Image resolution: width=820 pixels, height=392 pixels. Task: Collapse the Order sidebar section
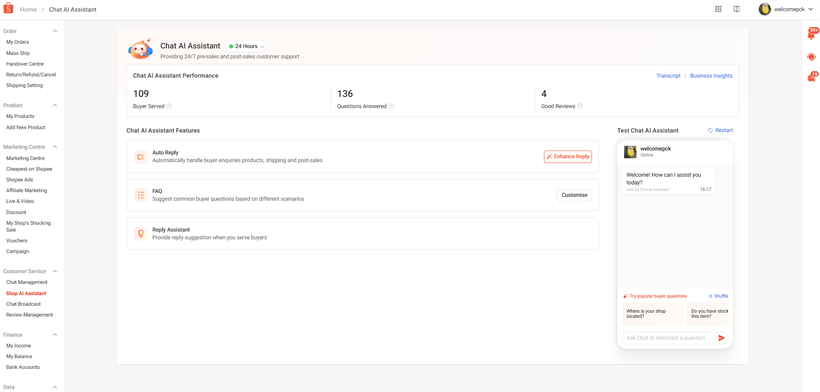[55, 31]
